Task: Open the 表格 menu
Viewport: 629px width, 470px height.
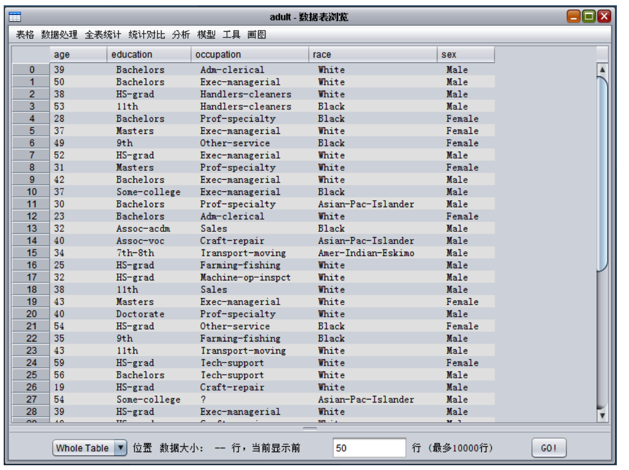Action: (25, 34)
